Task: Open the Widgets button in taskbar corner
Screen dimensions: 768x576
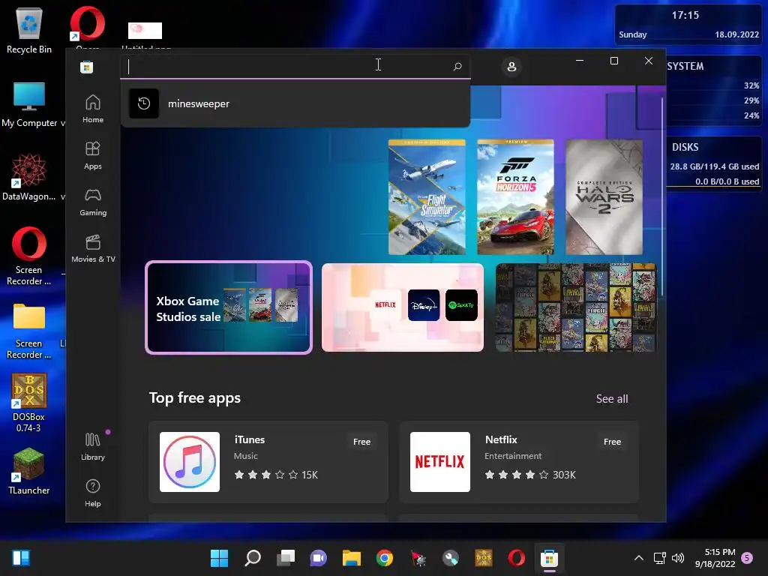Action: point(20,558)
